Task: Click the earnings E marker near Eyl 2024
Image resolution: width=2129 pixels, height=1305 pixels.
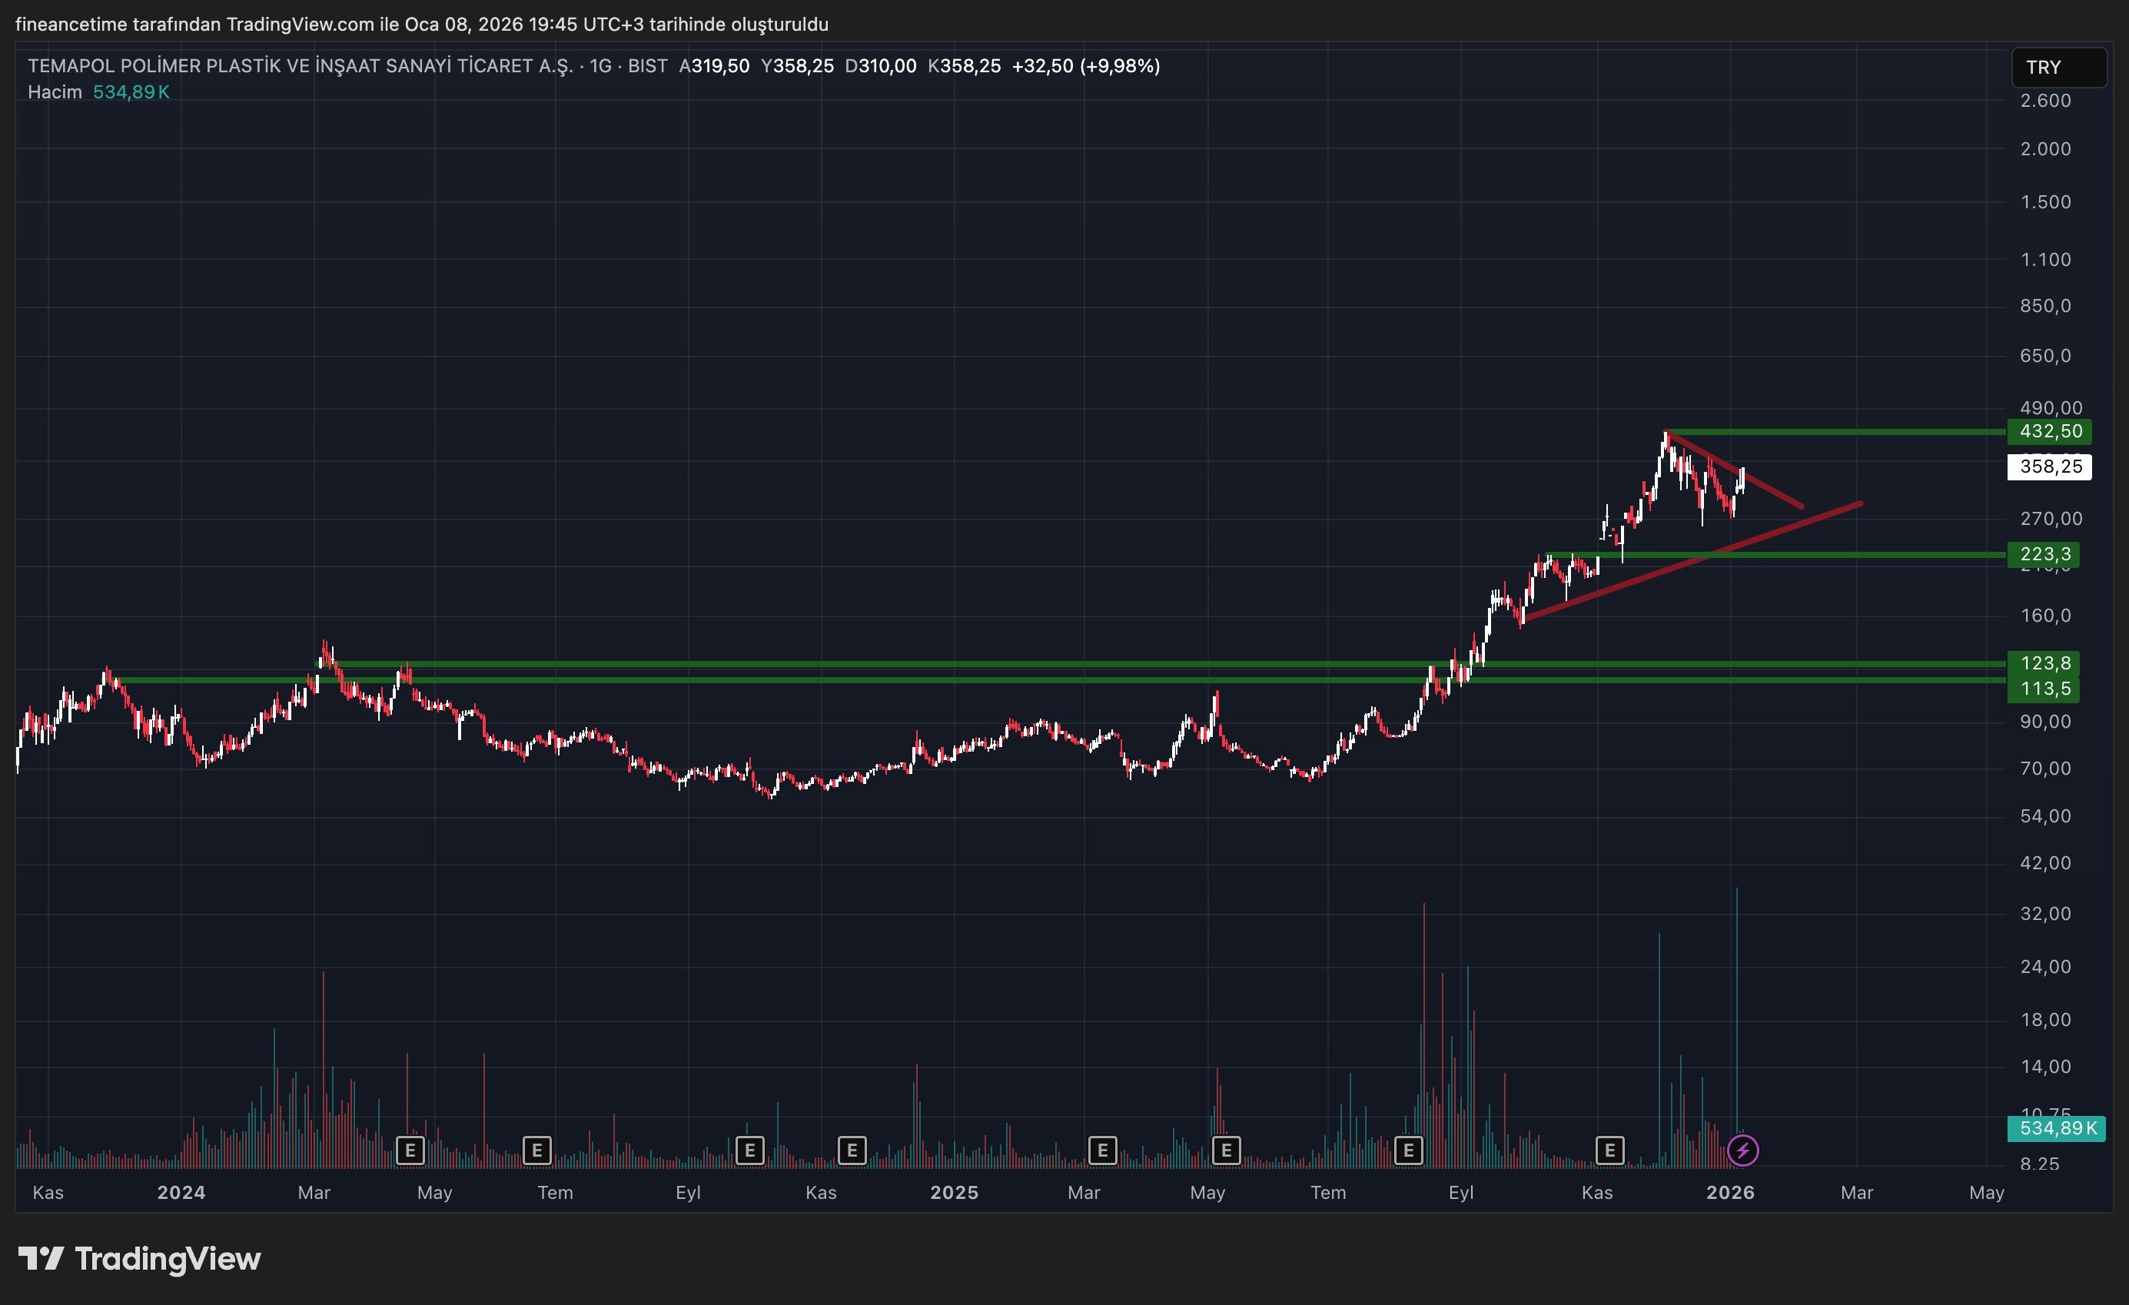Action: coord(750,1151)
